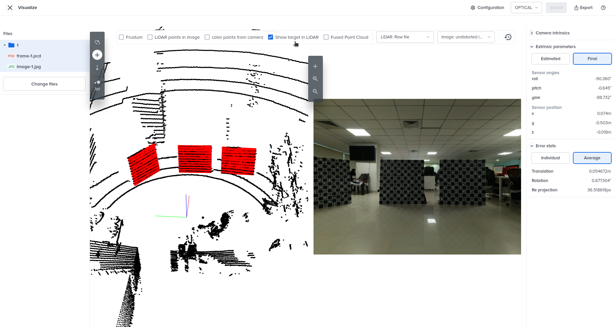
Task: Open the Image: undistorted dropdown
Action: 466,37
